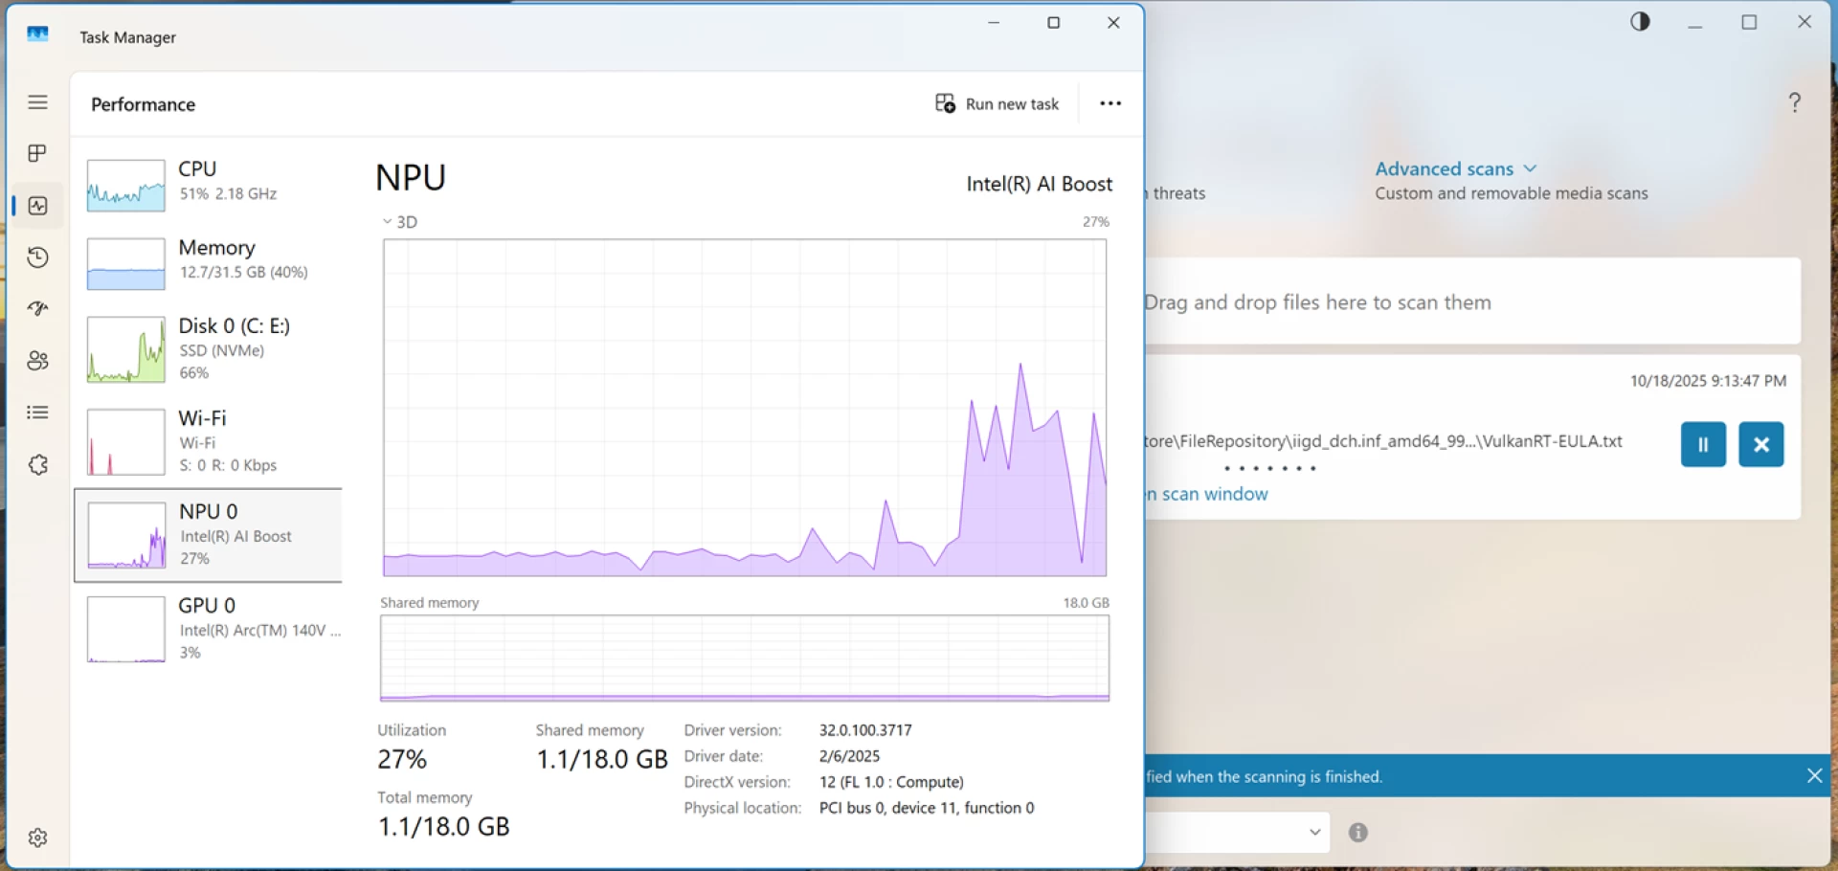The height and width of the screenshot is (871, 1838).
Task: Click driver version 32.0.100.3717
Action: pos(865,730)
